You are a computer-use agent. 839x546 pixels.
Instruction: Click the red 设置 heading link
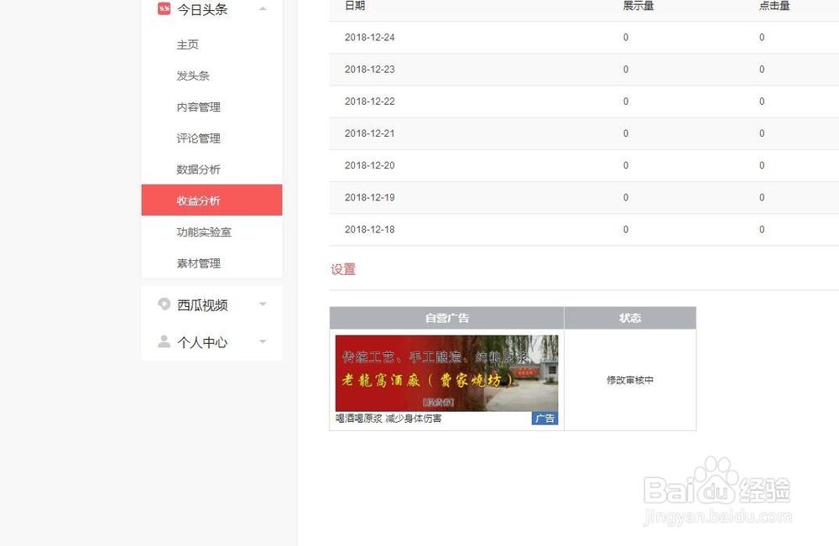click(343, 269)
